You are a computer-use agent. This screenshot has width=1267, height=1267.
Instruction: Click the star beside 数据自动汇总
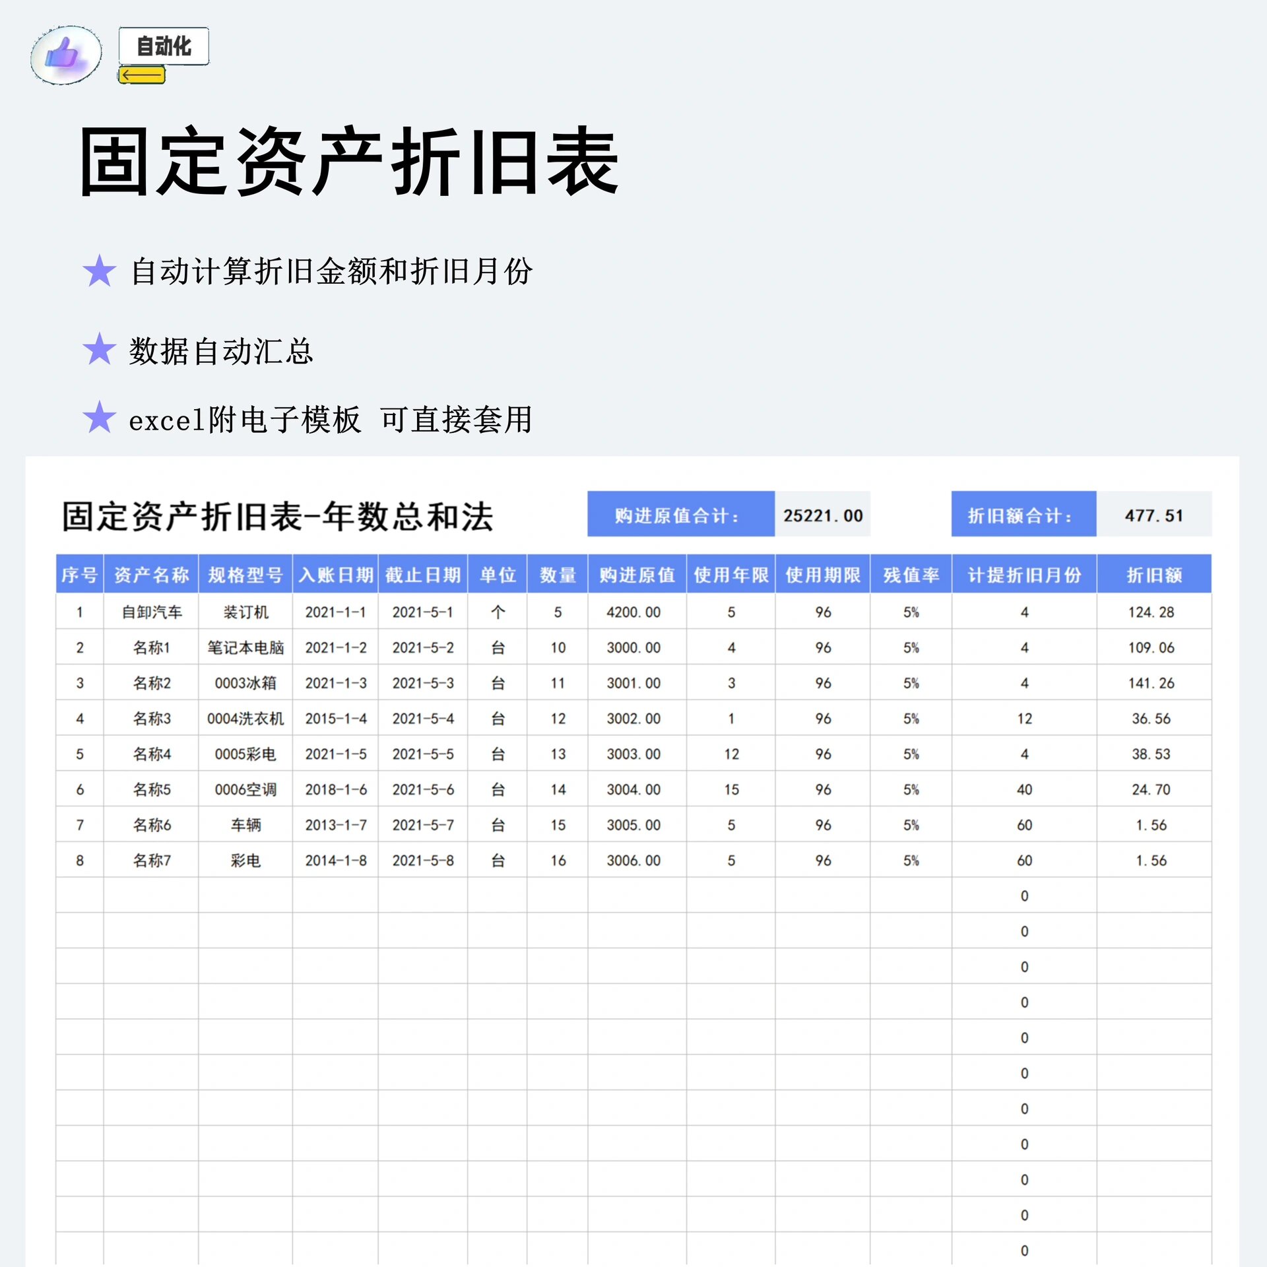tap(100, 348)
